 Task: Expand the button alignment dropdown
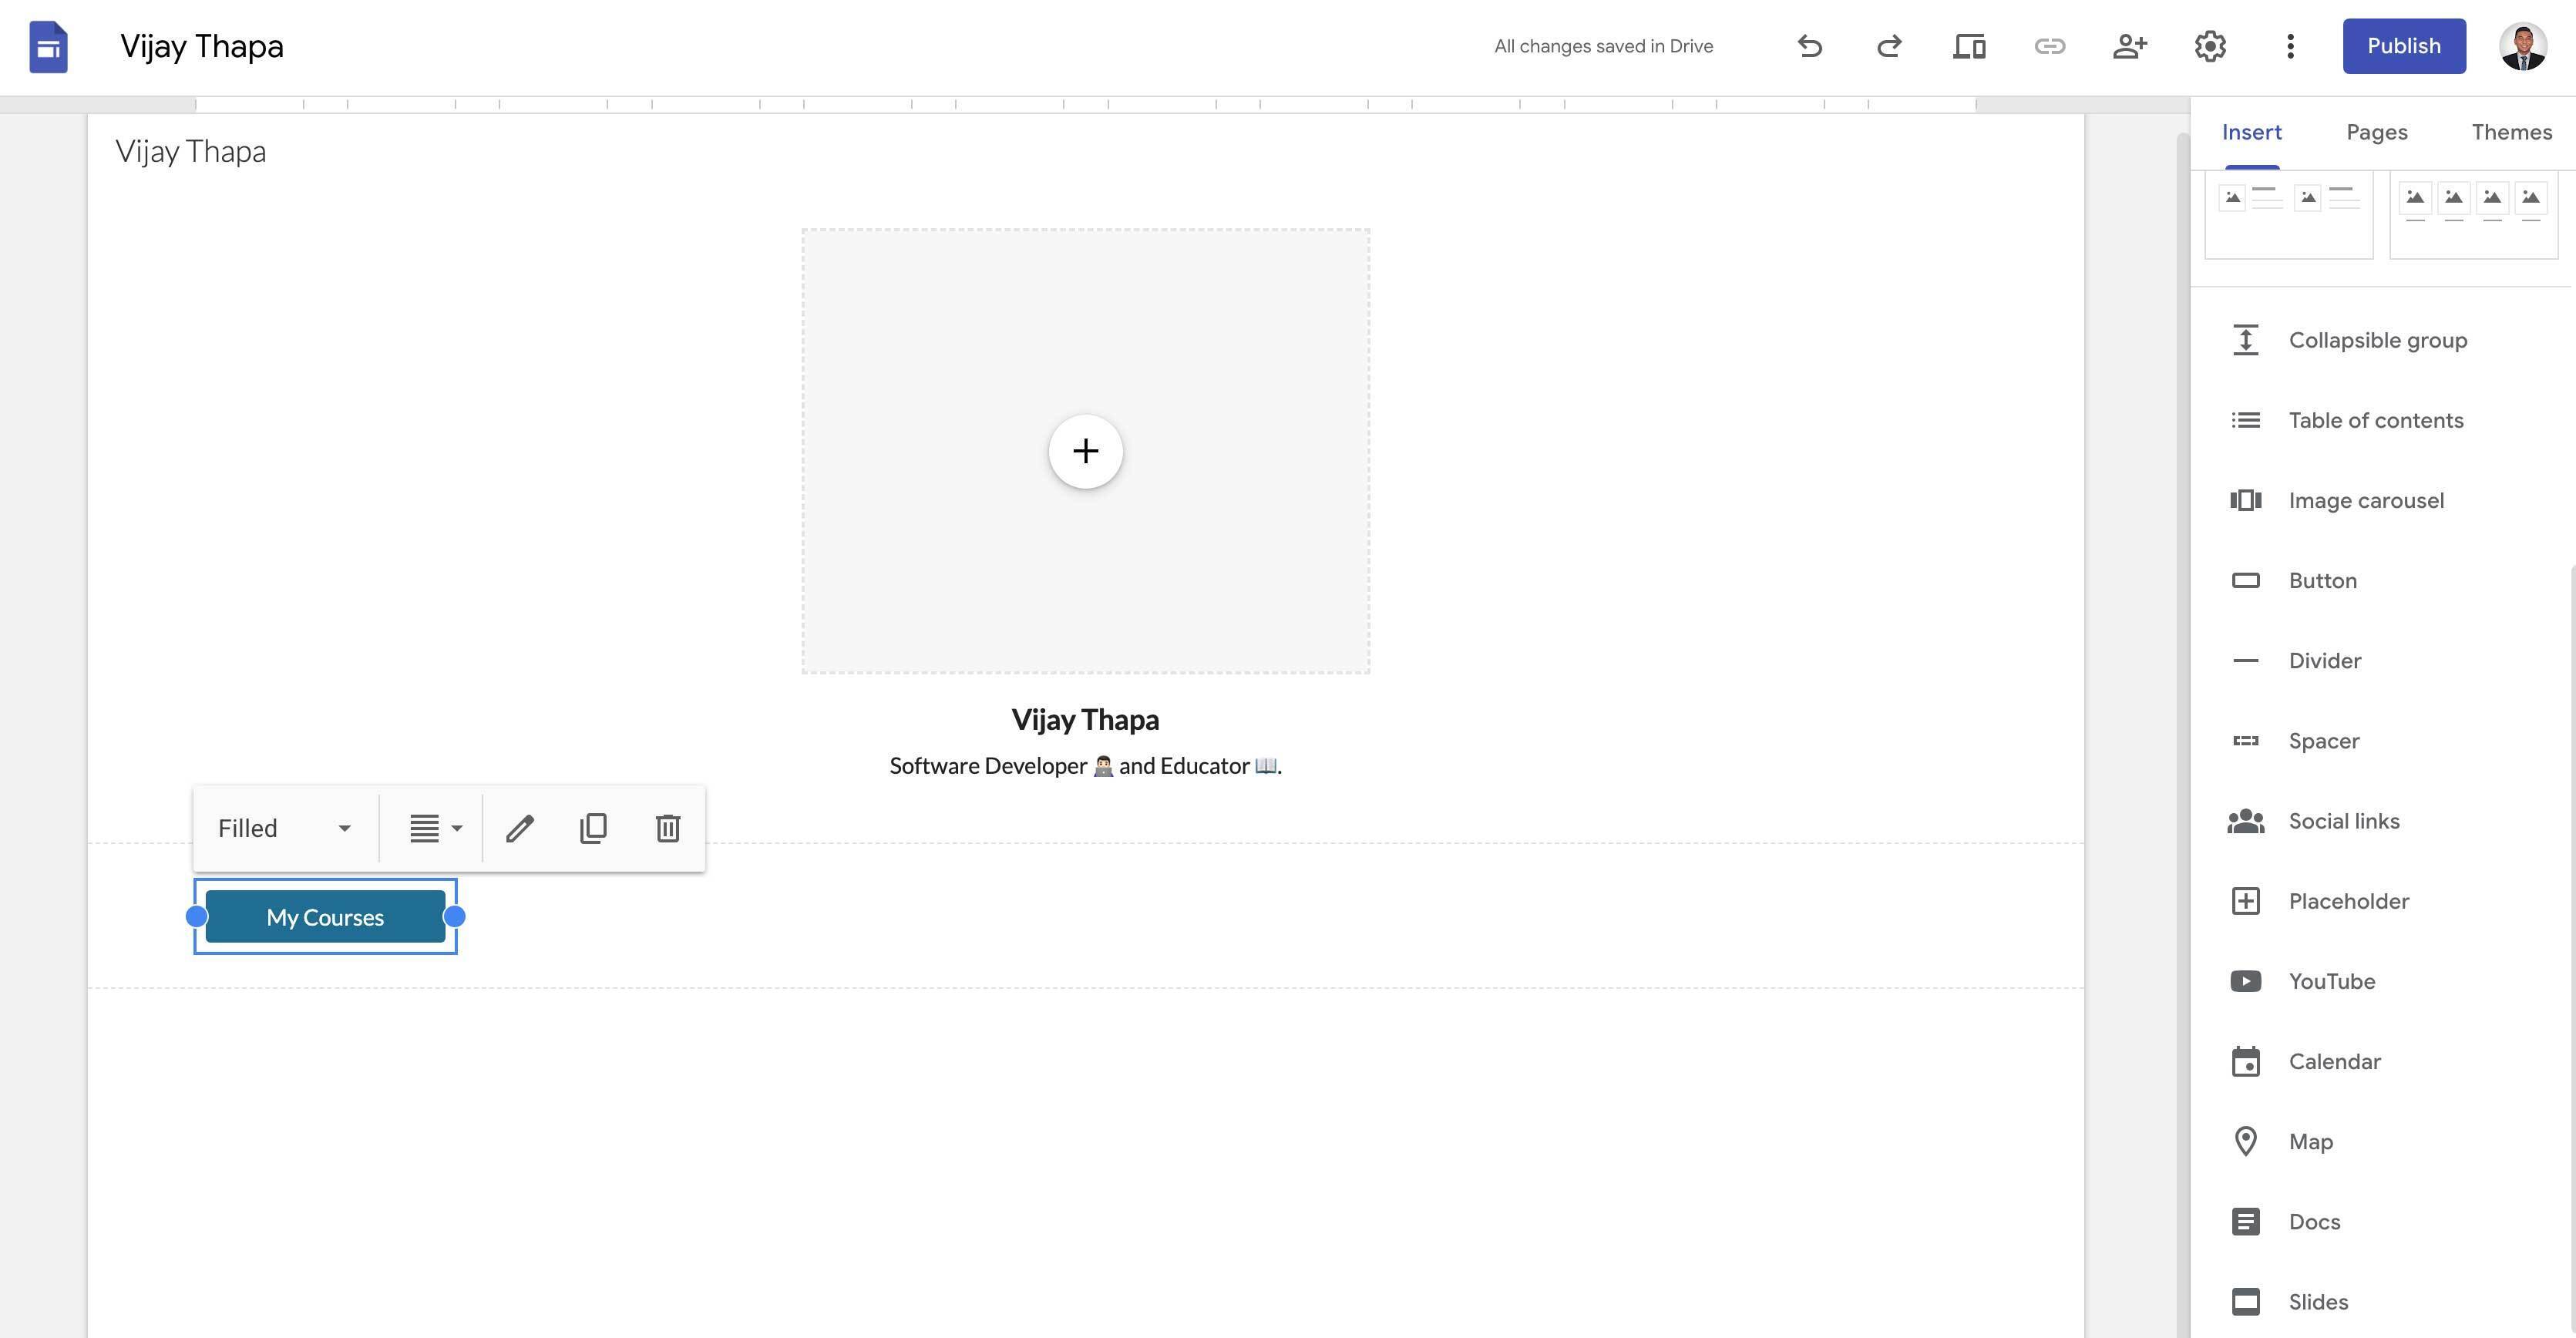[435, 828]
